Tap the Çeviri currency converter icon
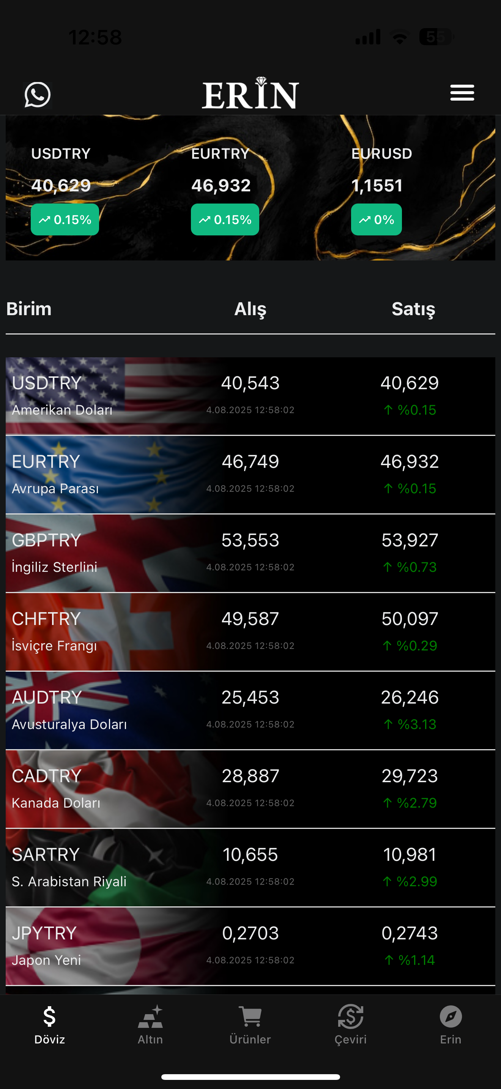This screenshot has height=1089, width=501. point(350,1017)
